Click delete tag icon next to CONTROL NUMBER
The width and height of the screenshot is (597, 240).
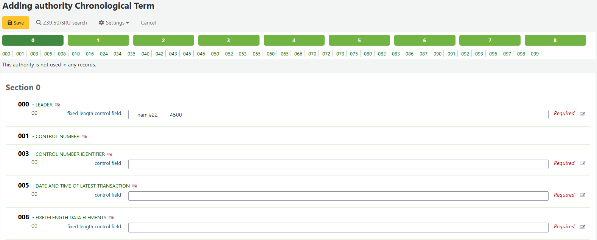[84, 137]
